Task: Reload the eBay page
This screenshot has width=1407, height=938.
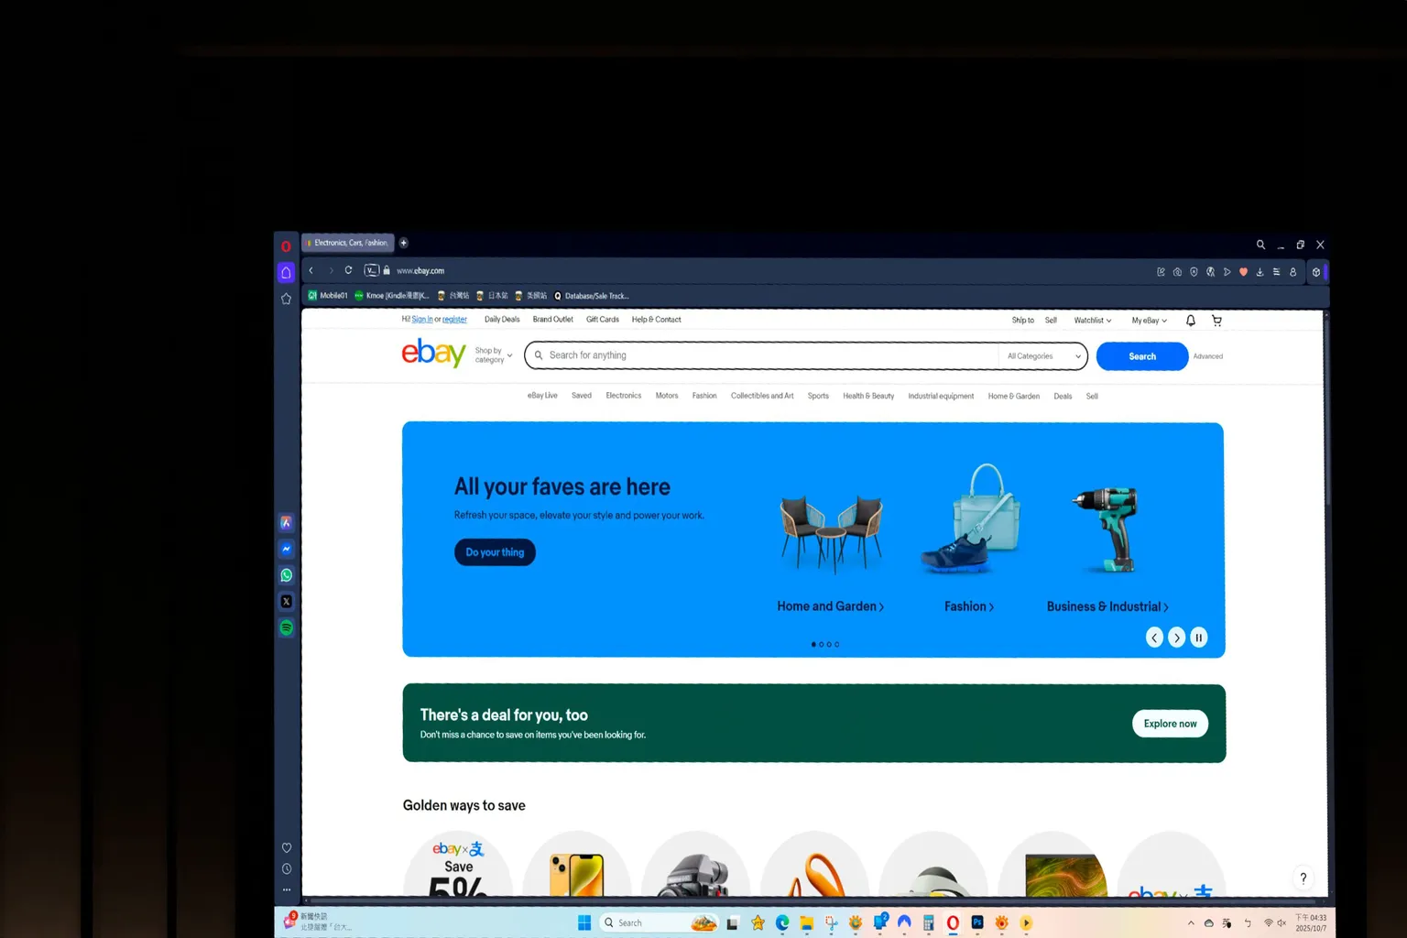Action: [x=348, y=270]
